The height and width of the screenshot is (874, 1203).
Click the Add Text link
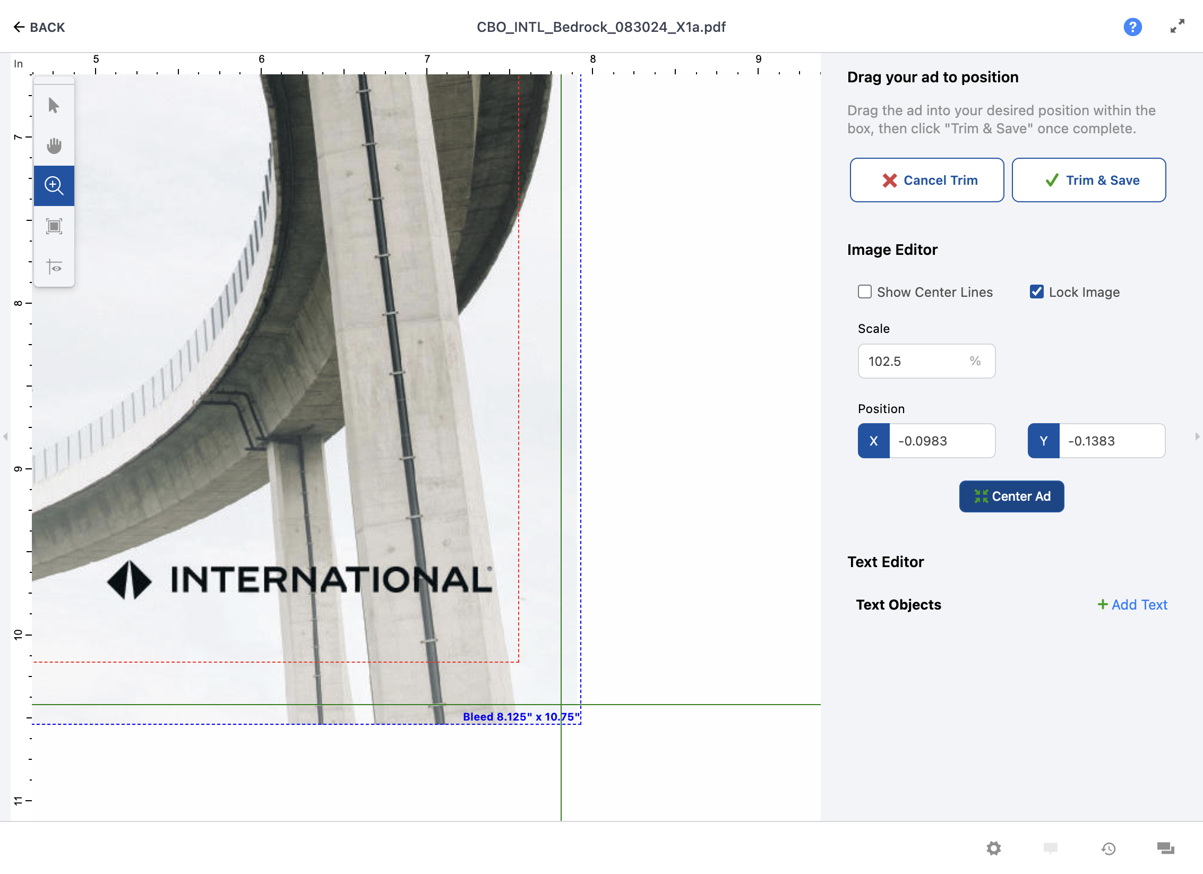click(1132, 604)
